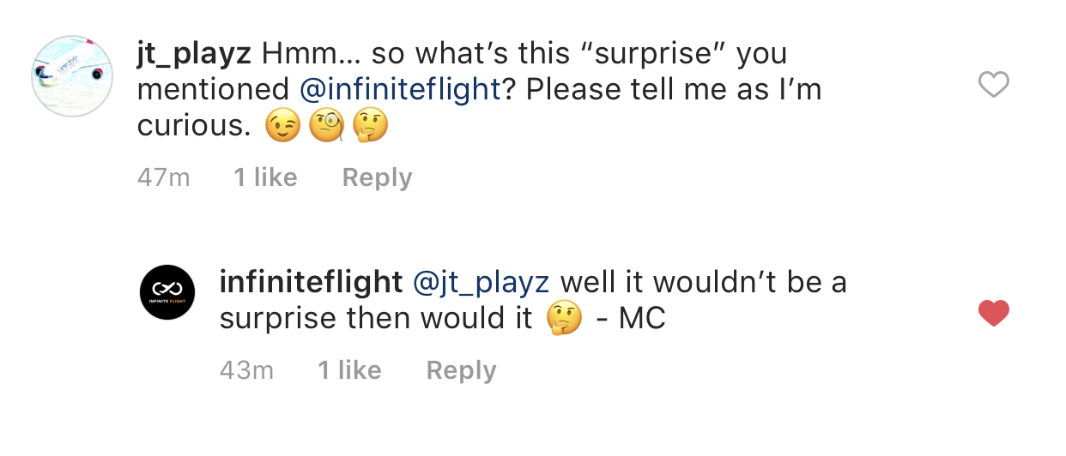This screenshot has width=1066, height=456.
Task: Click the thinking emoji in infiniteflight reply
Action: point(564,320)
